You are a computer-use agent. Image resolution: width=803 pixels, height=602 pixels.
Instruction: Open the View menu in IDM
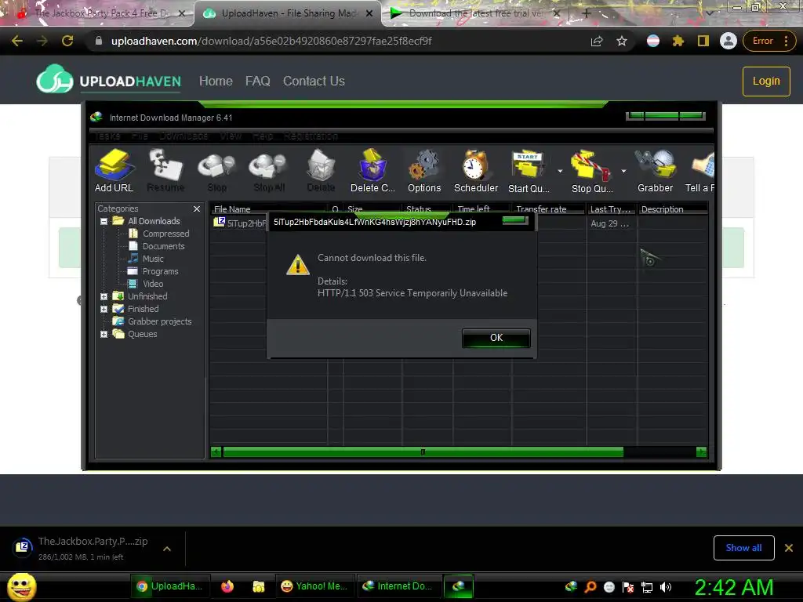[231, 136]
